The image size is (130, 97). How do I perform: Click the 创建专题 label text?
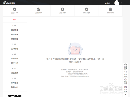(110, 13)
